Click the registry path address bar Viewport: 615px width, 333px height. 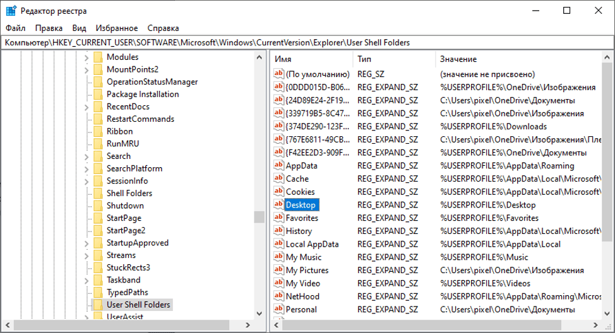click(307, 42)
